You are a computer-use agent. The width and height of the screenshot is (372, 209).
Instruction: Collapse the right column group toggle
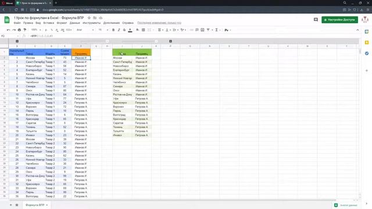[x=170, y=41]
